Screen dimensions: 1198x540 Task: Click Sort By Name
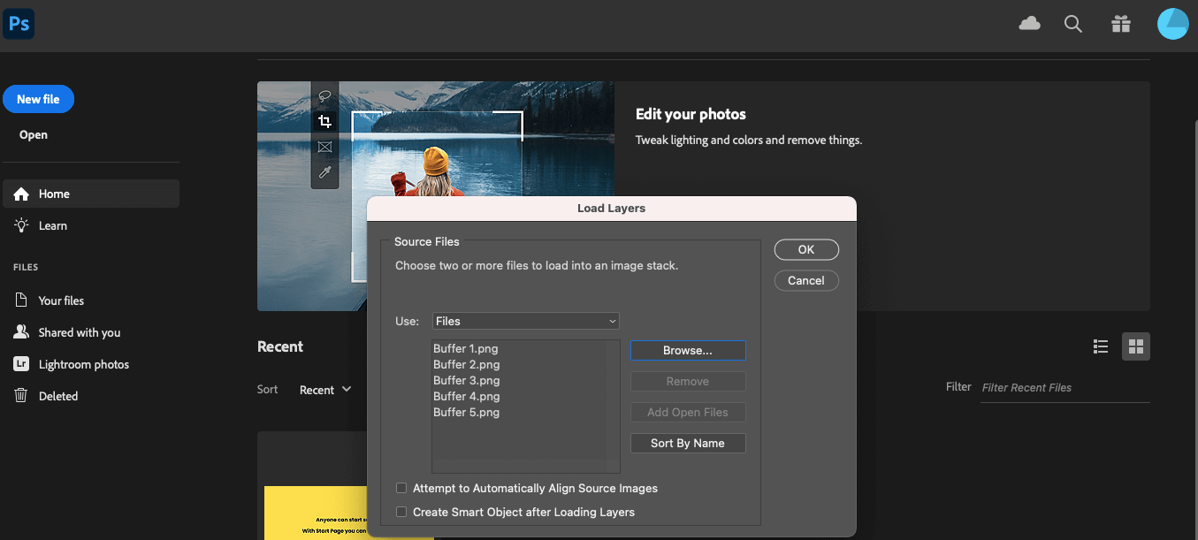tap(687, 443)
